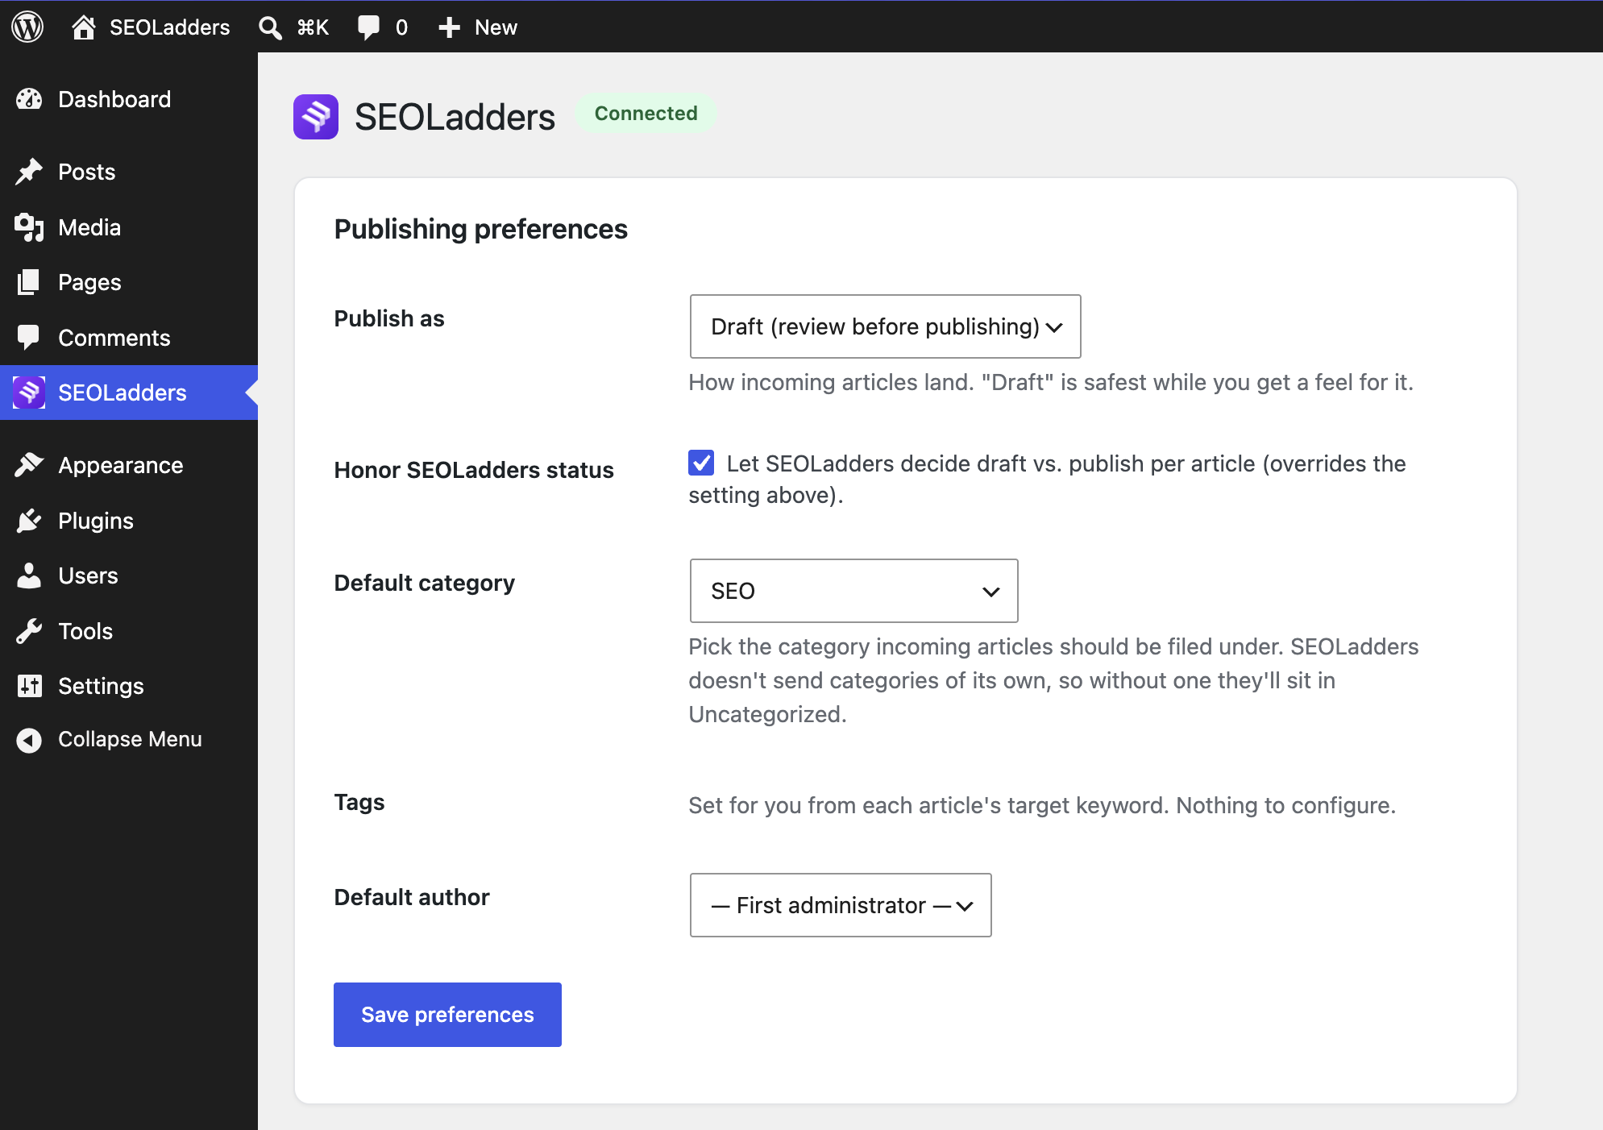
Task: Open search via magnifier icon
Action: click(270, 28)
